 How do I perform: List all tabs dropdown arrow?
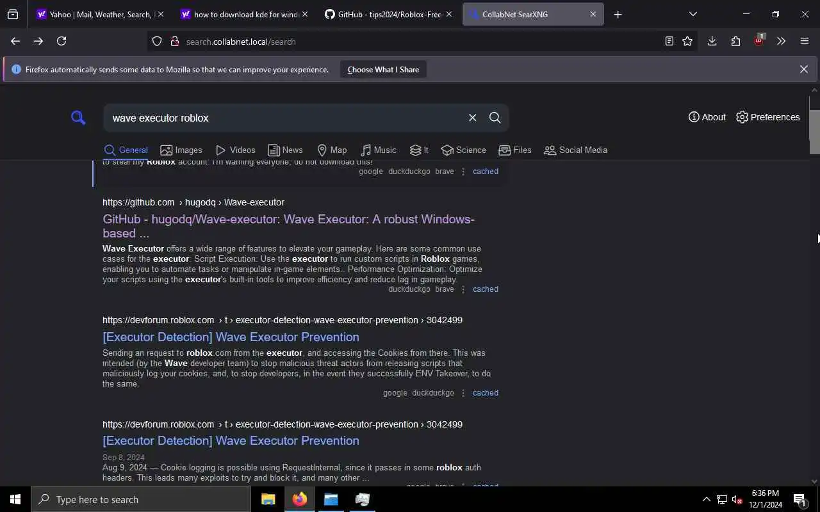(x=693, y=14)
